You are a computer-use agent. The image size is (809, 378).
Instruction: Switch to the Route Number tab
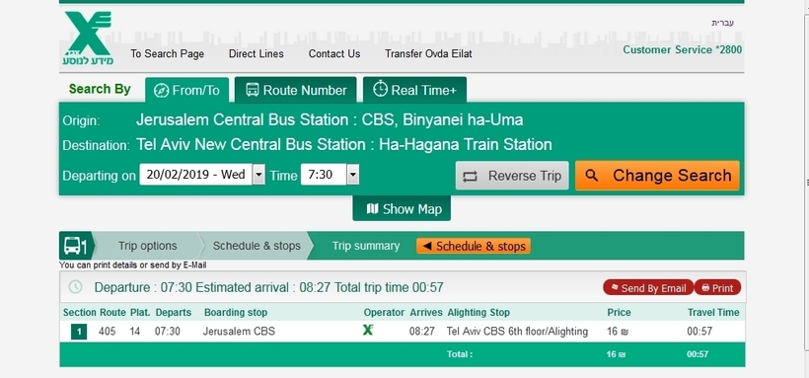pos(296,90)
